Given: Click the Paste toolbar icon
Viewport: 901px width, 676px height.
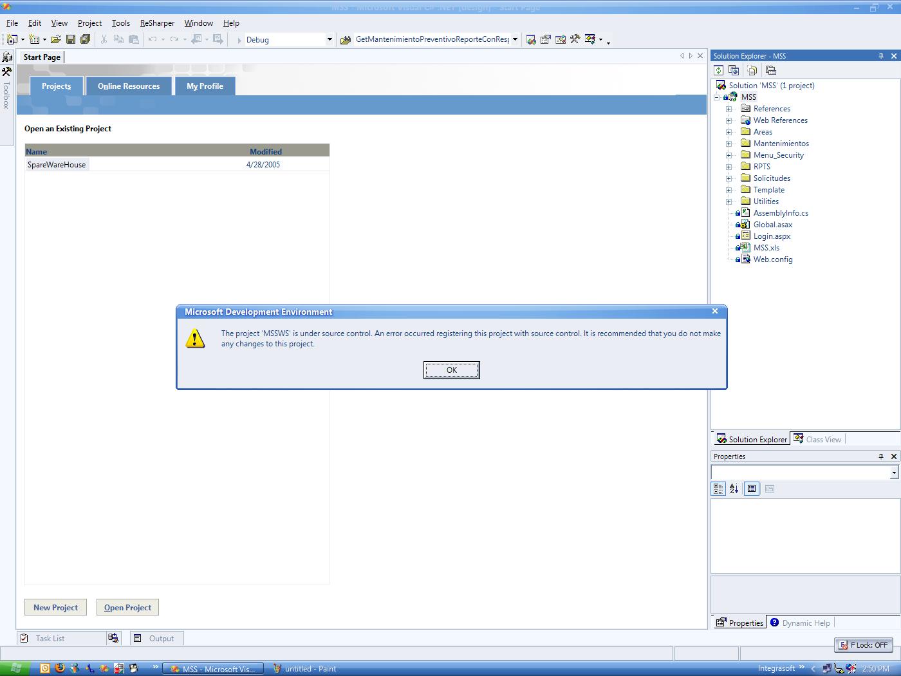Looking at the screenshot, I should pos(133,39).
